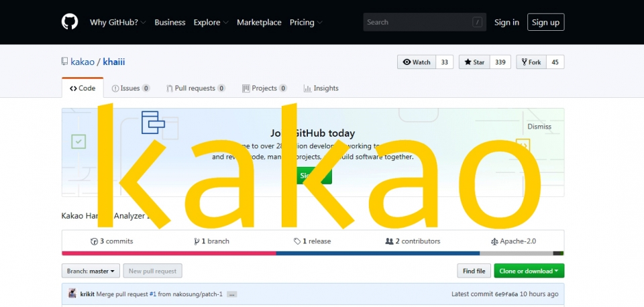Image resolution: width=644 pixels, height=307 pixels.
Task: Click the blue window diagram icon in banner
Action: coord(153,122)
